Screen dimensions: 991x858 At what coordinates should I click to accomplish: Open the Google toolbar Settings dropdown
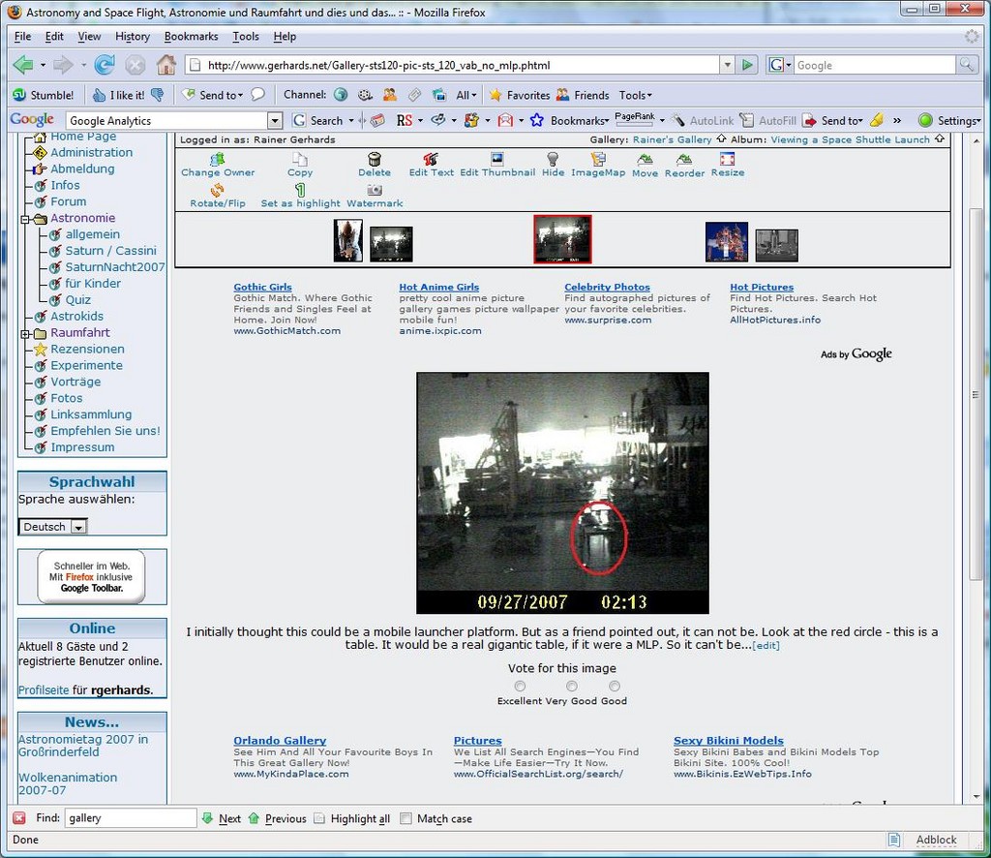pos(950,120)
